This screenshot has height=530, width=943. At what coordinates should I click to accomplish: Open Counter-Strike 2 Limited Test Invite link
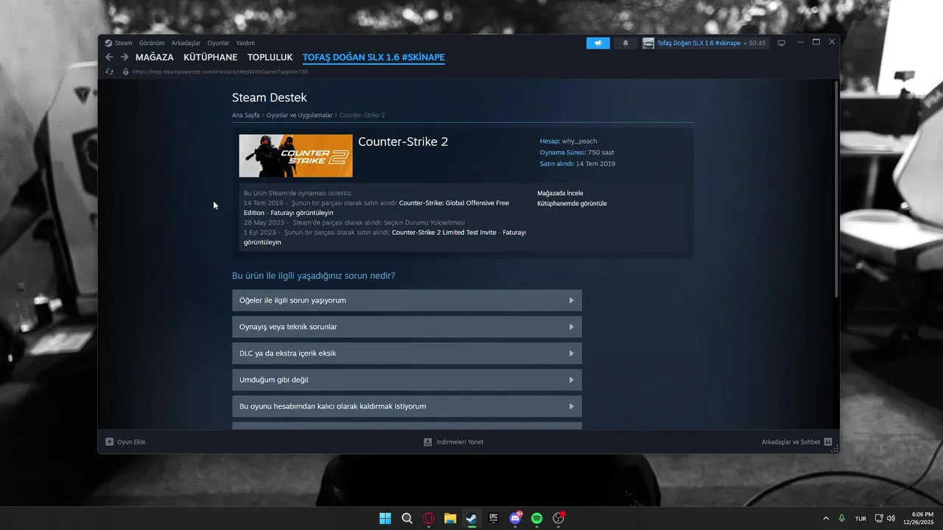click(444, 232)
